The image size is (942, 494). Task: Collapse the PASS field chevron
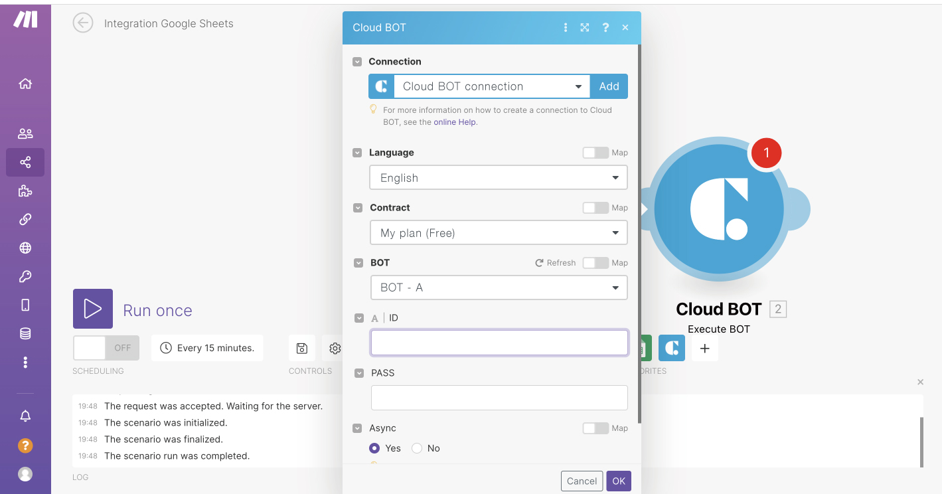[359, 373]
